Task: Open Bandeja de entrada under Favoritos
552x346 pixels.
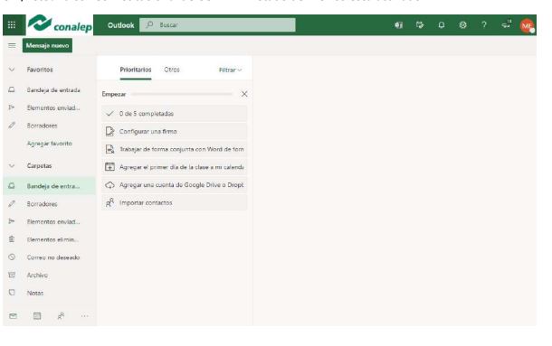Action: click(x=49, y=90)
